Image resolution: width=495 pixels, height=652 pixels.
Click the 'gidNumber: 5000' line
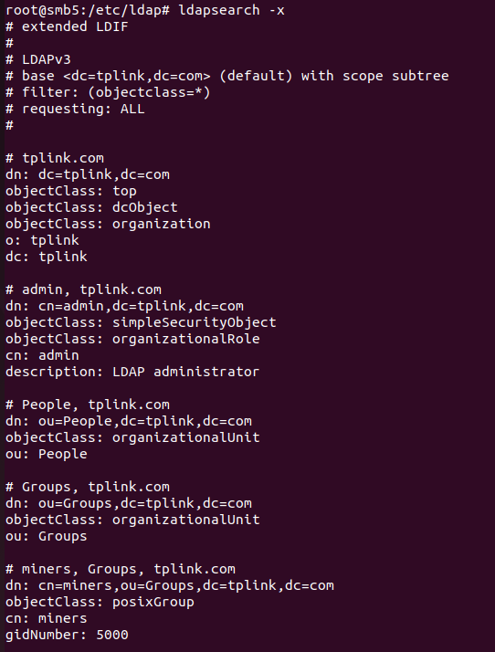[x=67, y=635]
